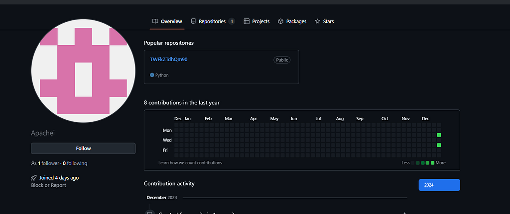Click the Python language label
The width and height of the screenshot is (510, 214).
[162, 75]
